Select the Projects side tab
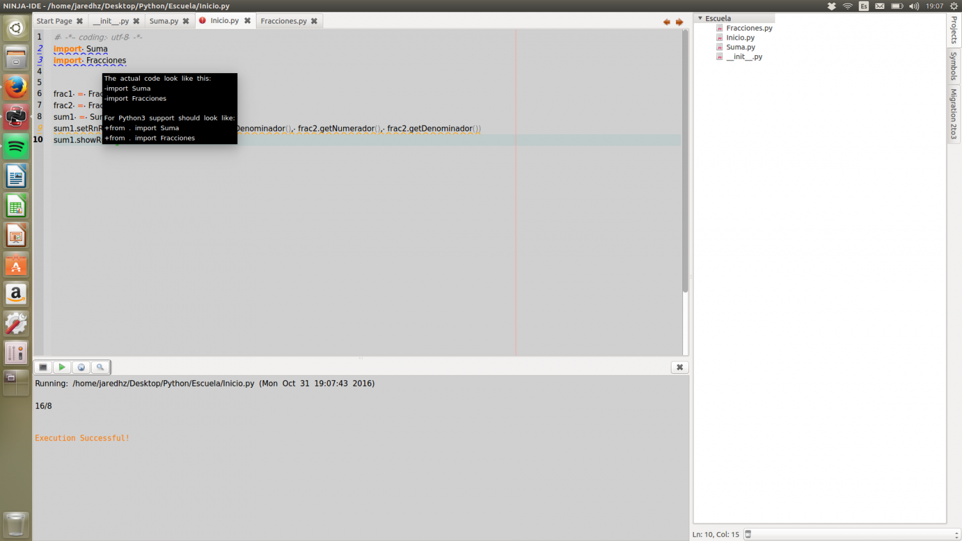The height and width of the screenshot is (541, 962). tap(954, 29)
